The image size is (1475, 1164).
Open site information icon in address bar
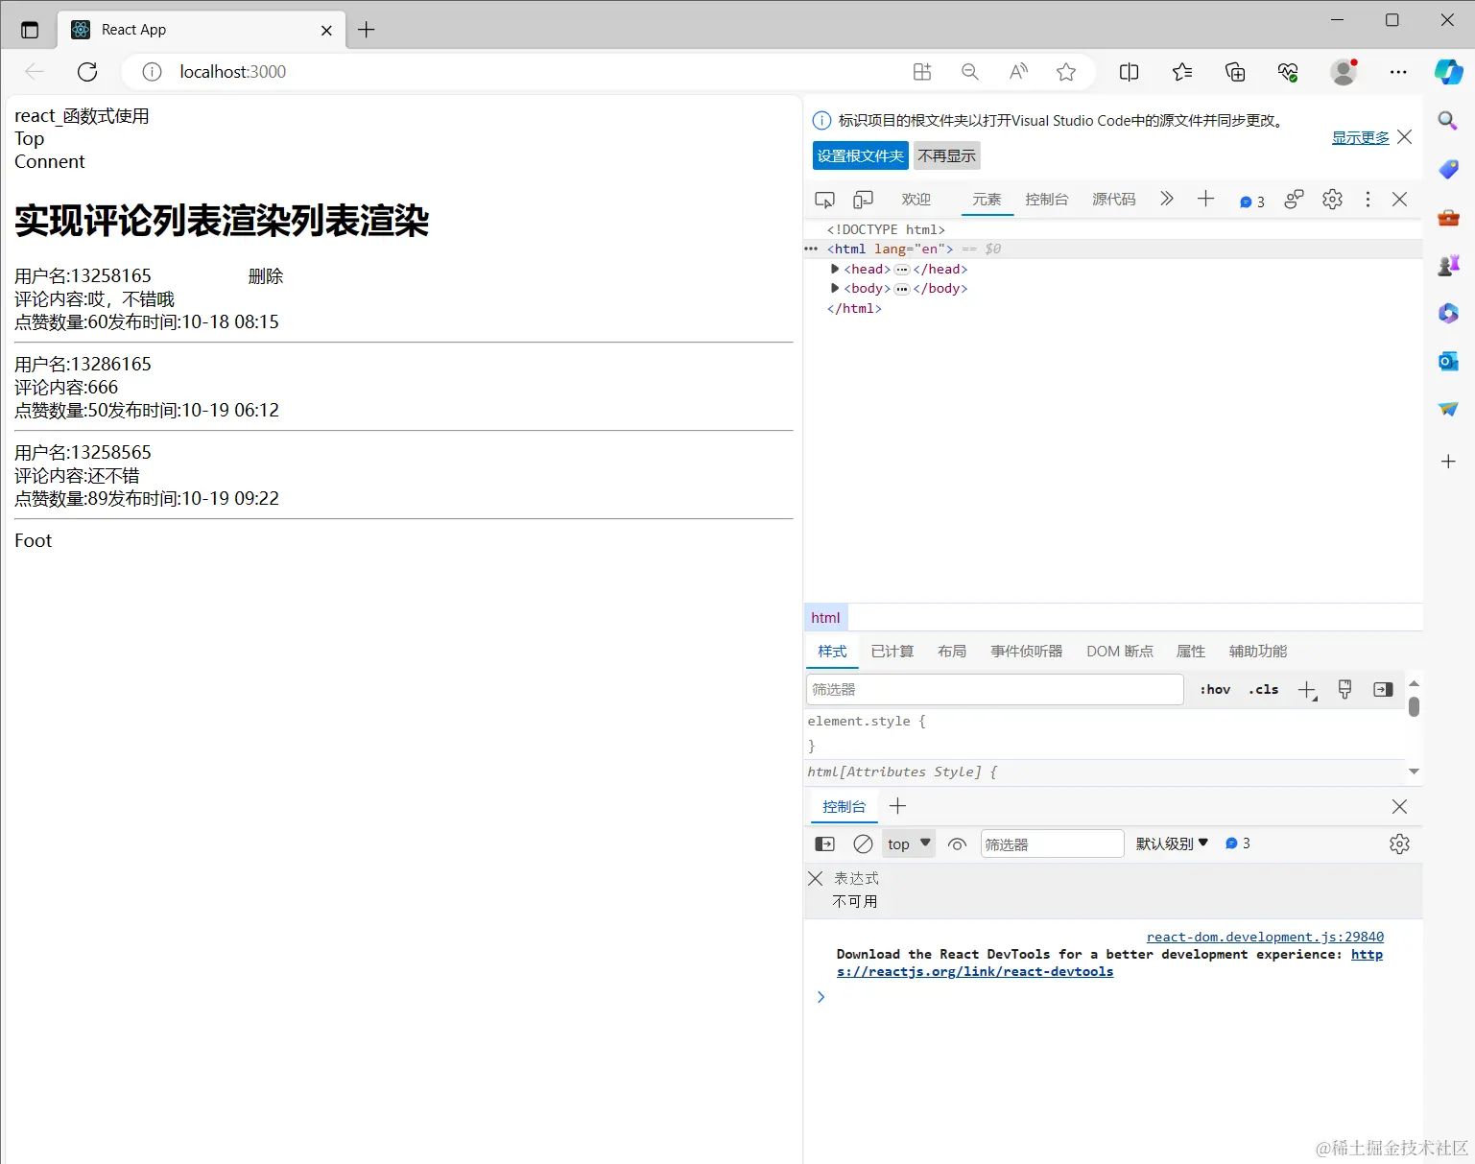coord(152,72)
